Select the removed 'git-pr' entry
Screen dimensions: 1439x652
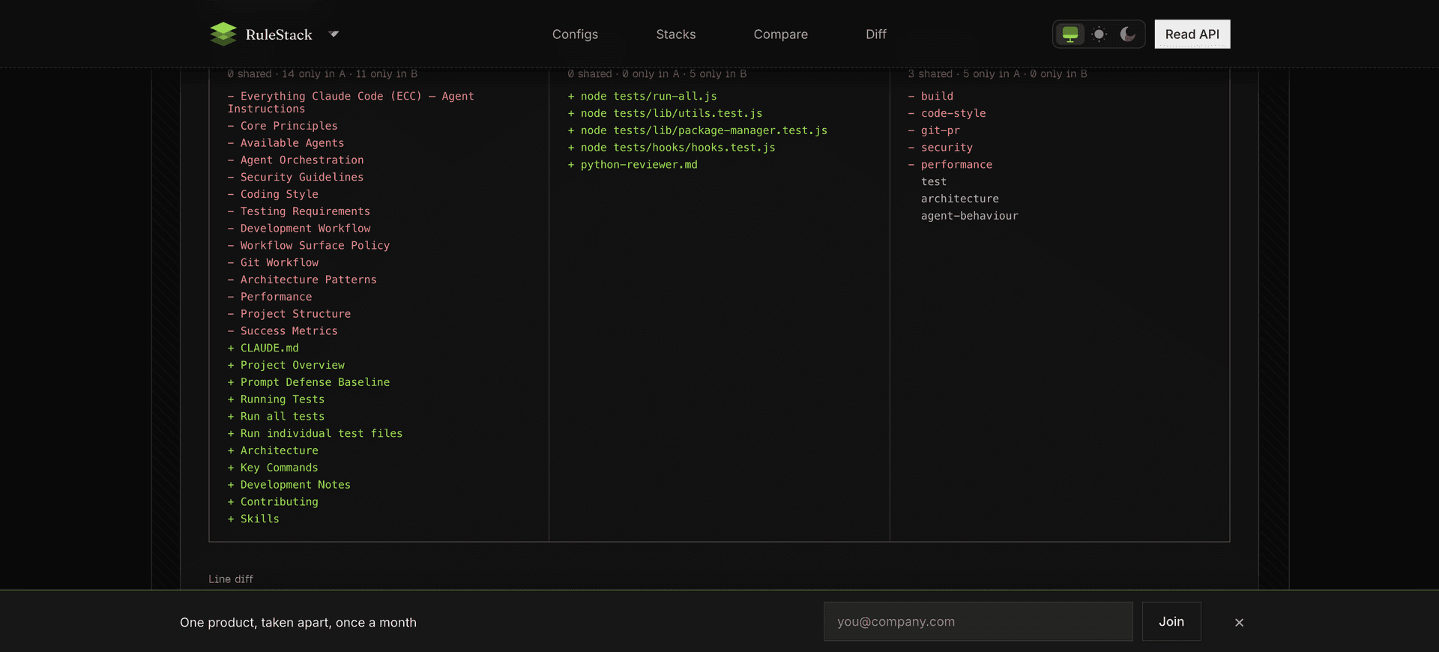click(934, 131)
